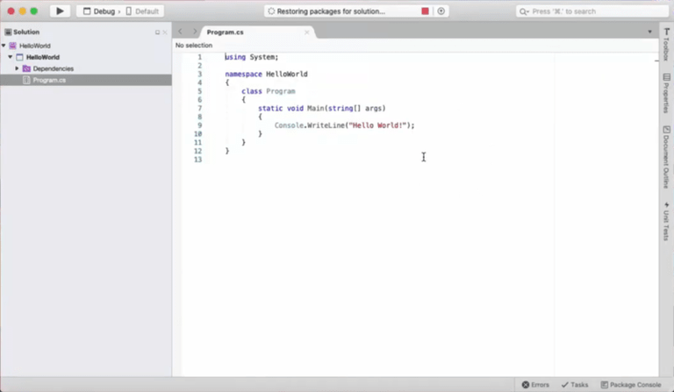Image resolution: width=674 pixels, height=392 pixels.
Task: Open the Document Outline side pad
Action: [x=666, y=157]
